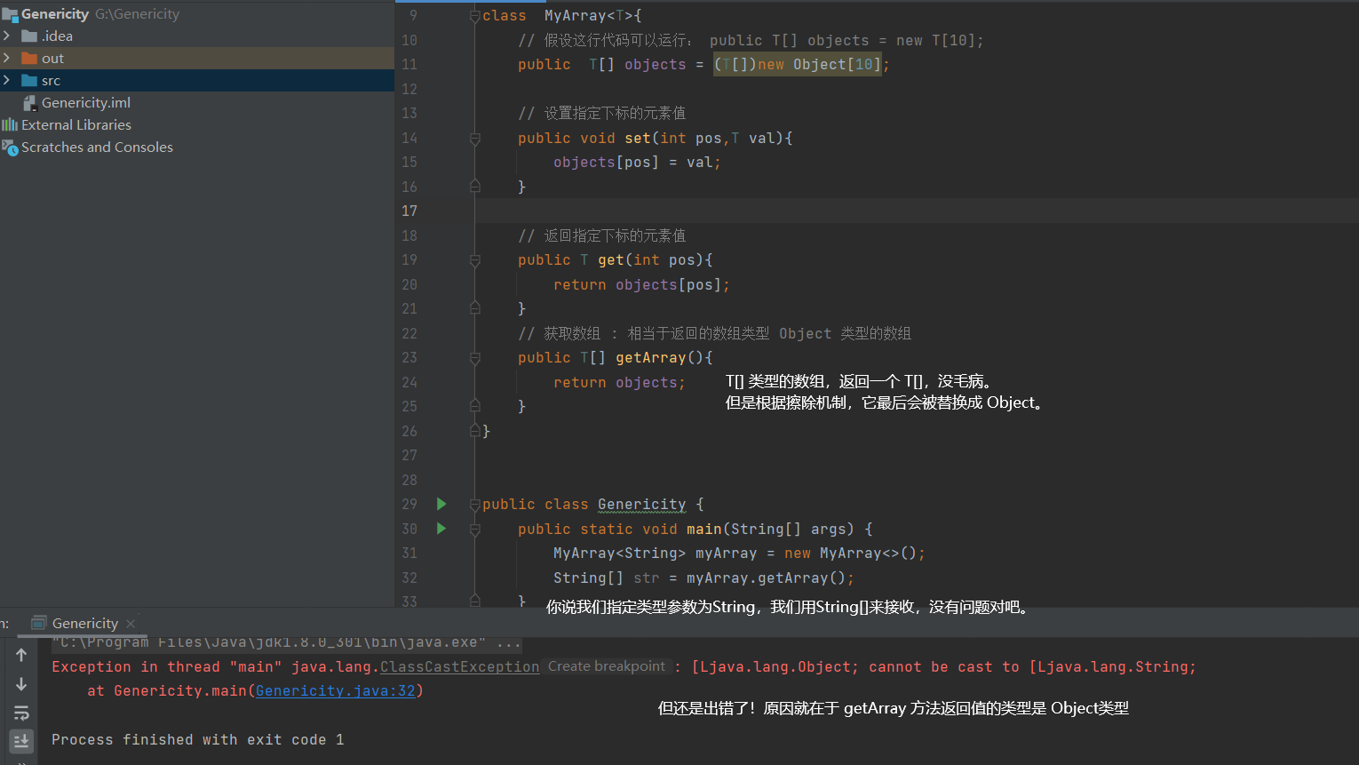1359x765 pixels.
Task: Click the Create breakpoint button
Action: 607,666
